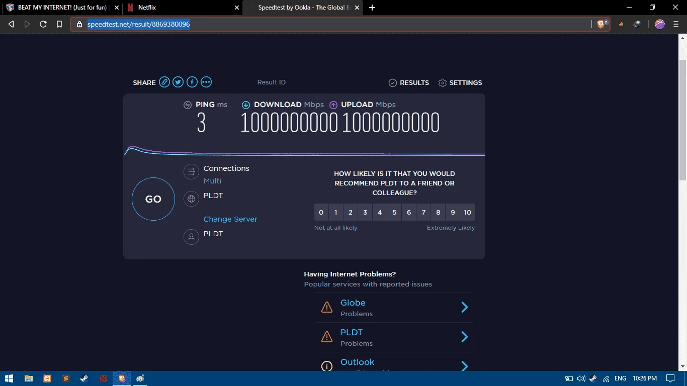Rate PLDT recommendation as 1
Screen dimensions: 687x386
coord(336,213)
